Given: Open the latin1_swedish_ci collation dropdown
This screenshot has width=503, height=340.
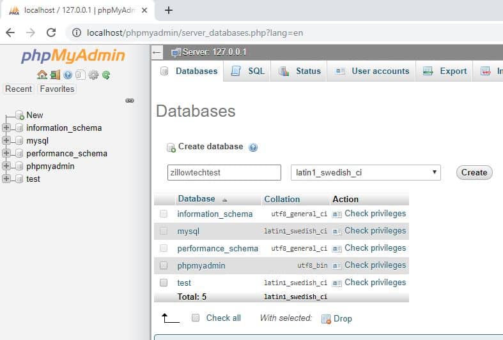Looking at the screenshot, I should click(366, 173).
